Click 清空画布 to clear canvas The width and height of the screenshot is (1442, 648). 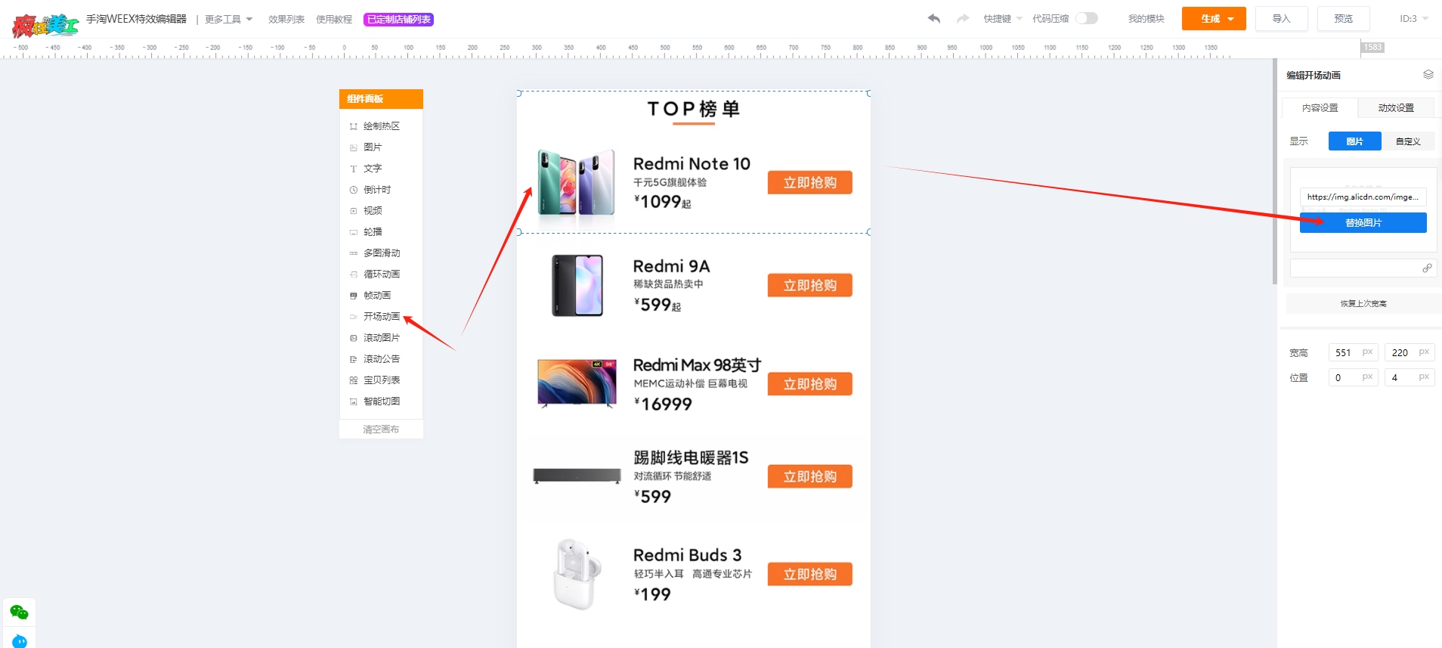point(381,429)
